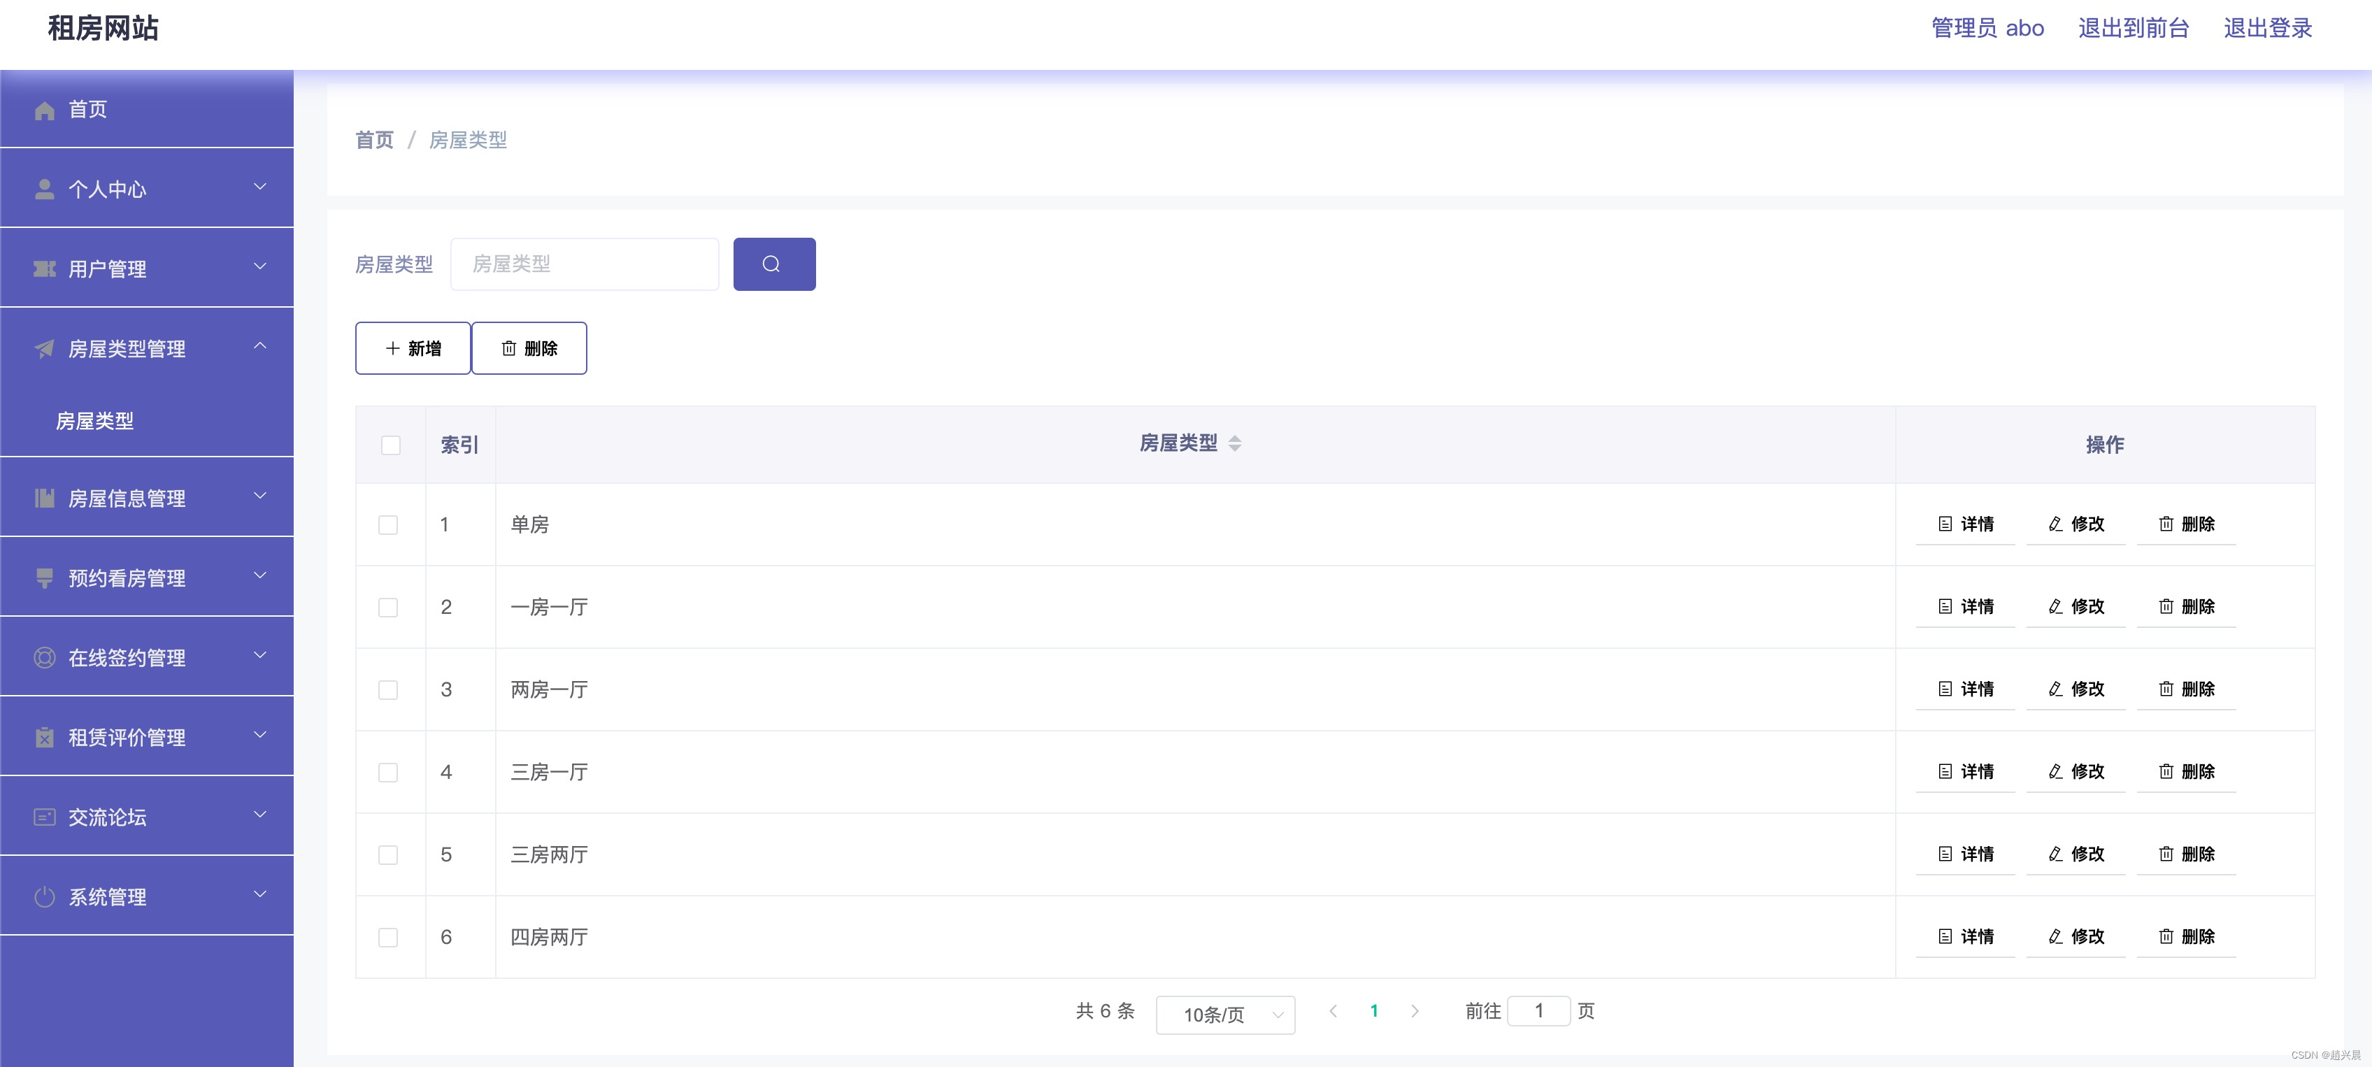Open 详情 for row 四房两厅
The width and height of the screenshot is (2372, 1067).
1965,936
